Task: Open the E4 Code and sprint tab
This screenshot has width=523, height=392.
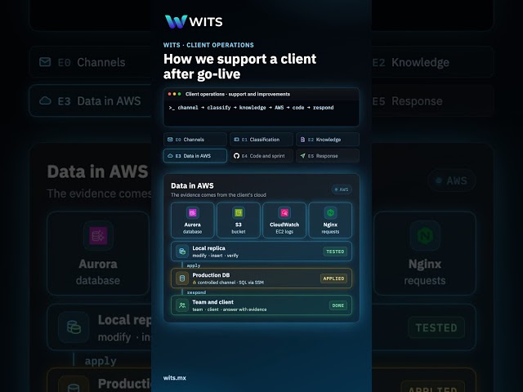Action: 261,156
